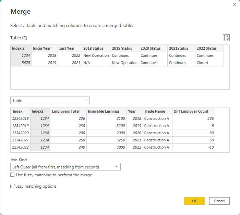Click Insurable Earnings value 3250
This screenshot has width=240, height=215.
(x=106, y=140)
